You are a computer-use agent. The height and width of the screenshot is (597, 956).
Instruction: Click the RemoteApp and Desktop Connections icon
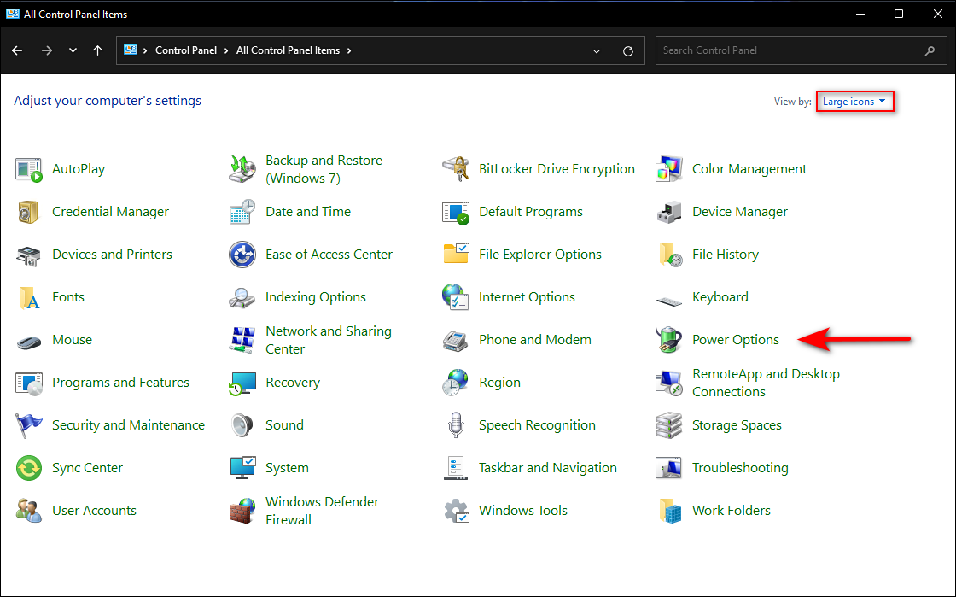point(669,383)
